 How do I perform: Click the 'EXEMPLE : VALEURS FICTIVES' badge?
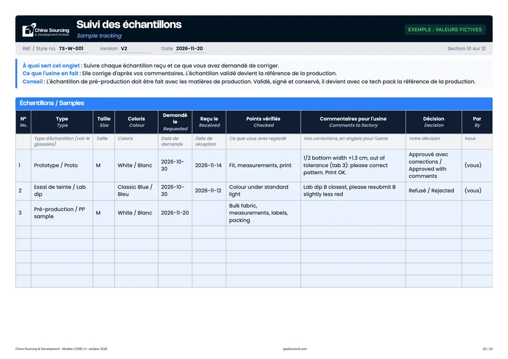click(x=445, y=29)
